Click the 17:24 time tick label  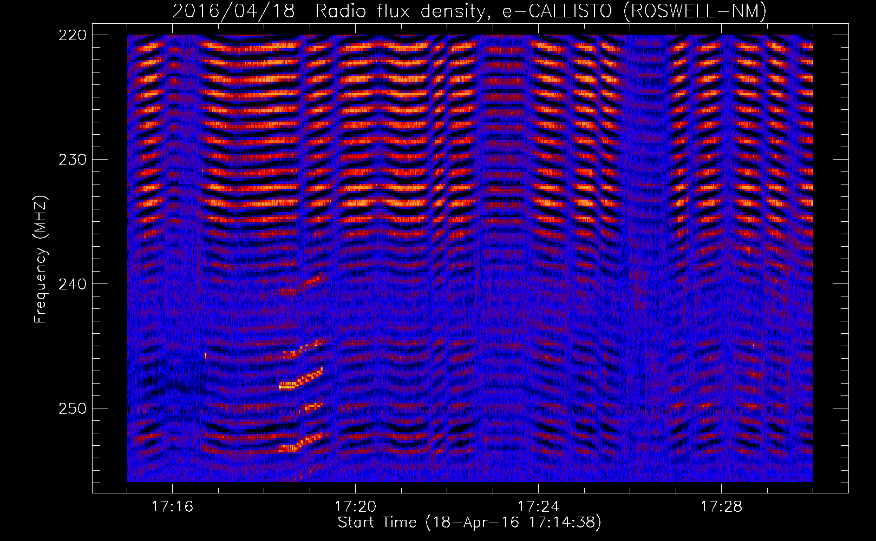point(538,507)
